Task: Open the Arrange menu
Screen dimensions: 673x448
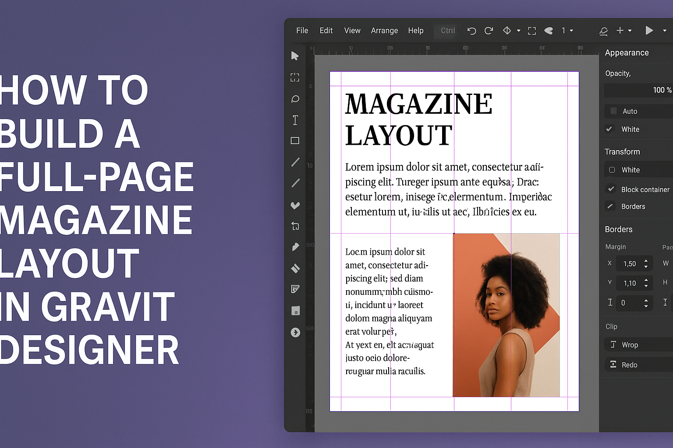Action: [x=384, y=31]
